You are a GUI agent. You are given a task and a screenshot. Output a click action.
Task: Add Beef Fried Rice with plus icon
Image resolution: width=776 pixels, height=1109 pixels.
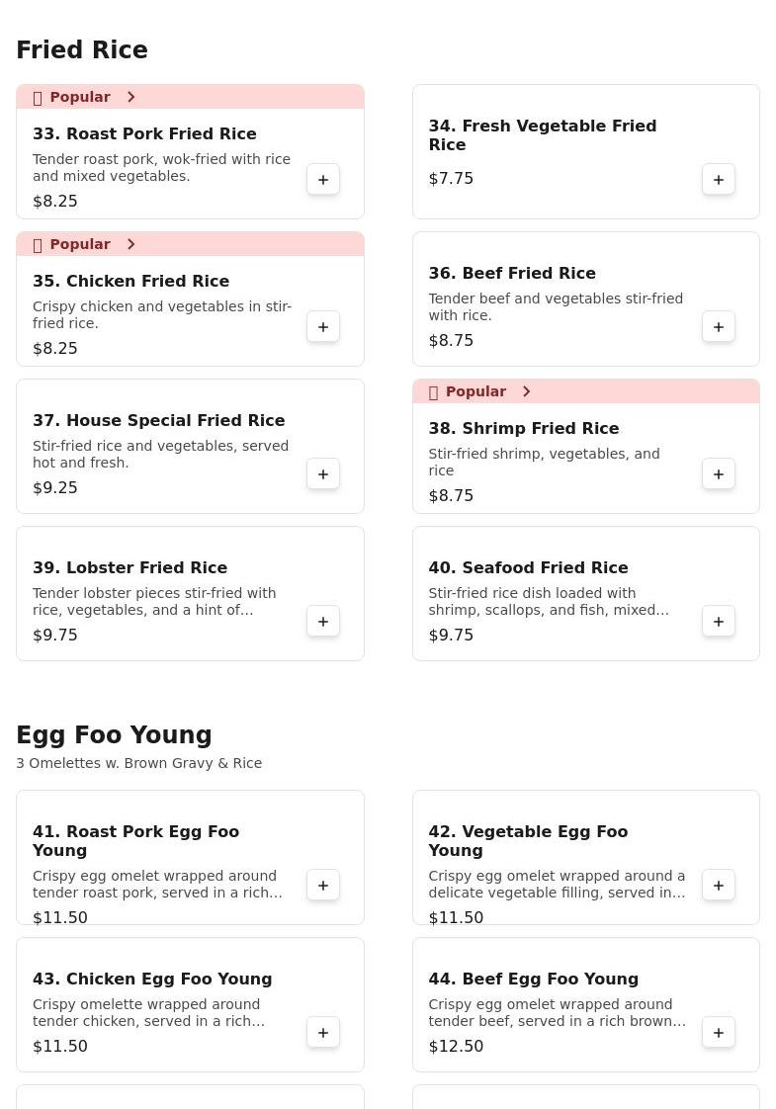[719, 327]
